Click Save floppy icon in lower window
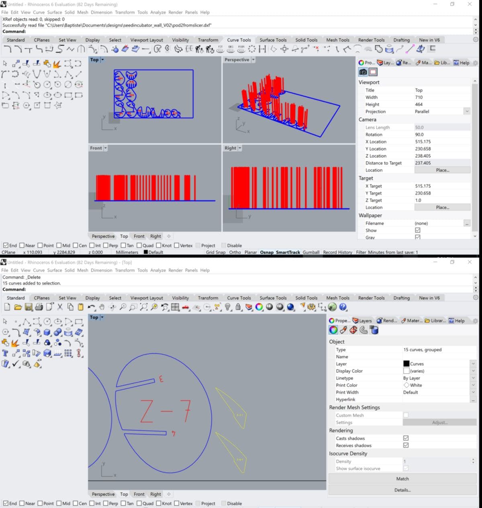Screen dimensions: 482x508 [29, 307]
